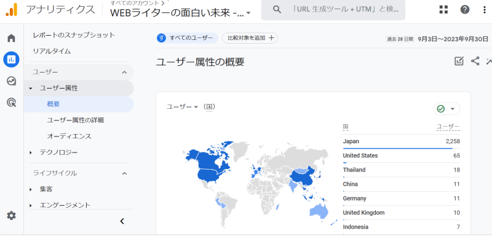Open the three-dot more options menu
The width and height of the screenshot is (492, 249).
pyautogui.click(x=485, y=9)
